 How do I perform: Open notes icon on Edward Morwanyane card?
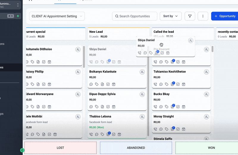pos(38,107)
